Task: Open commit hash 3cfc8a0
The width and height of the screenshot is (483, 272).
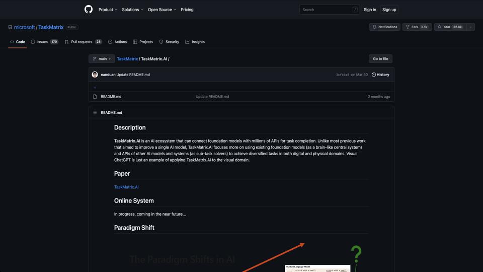Action: 342,75
